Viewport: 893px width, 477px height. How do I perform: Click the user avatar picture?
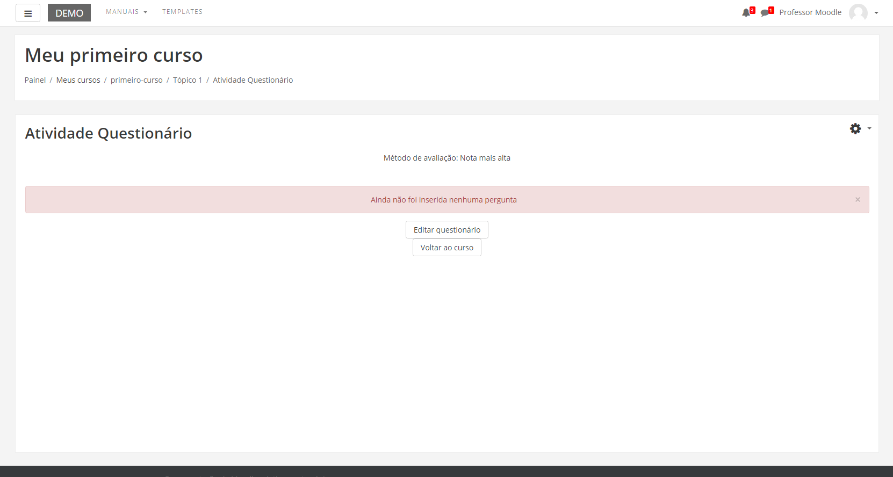coord(858,12)
